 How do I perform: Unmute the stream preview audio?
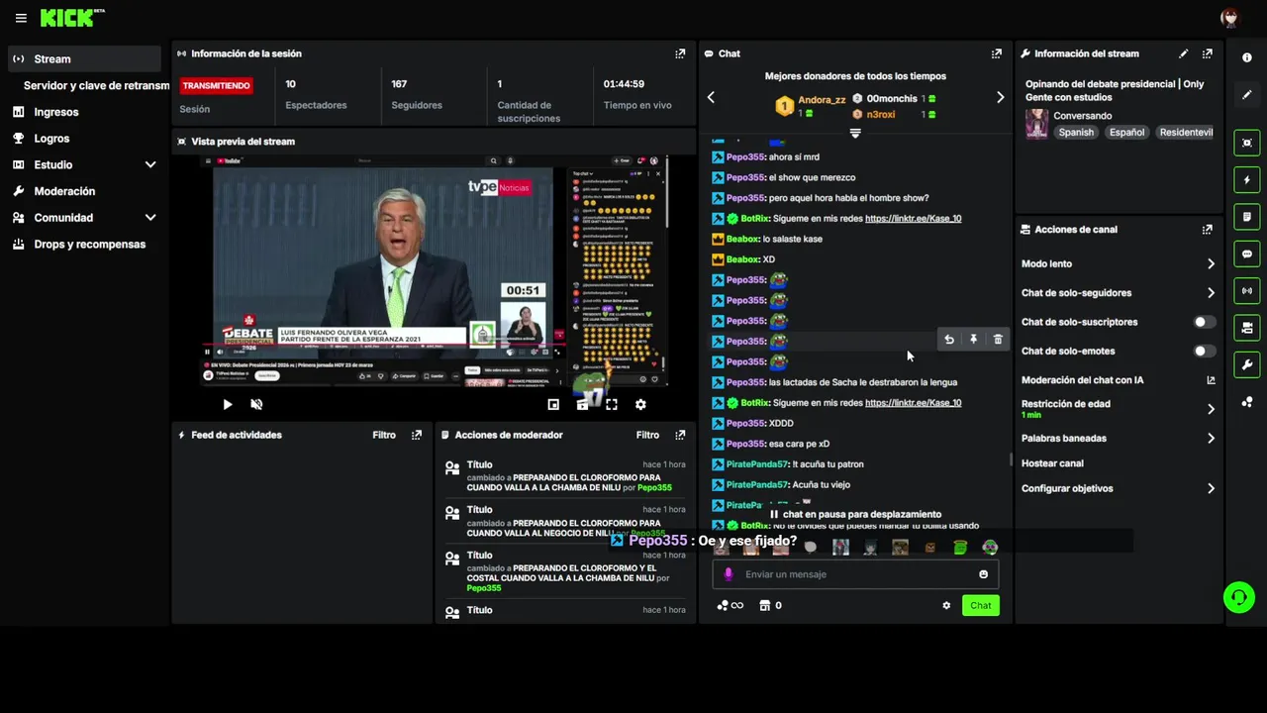pyautogui.click(x=256, y=404)
